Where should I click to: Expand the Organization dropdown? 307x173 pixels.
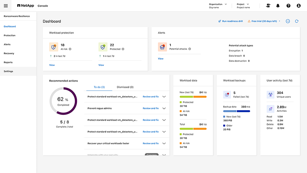pos(225,4)
